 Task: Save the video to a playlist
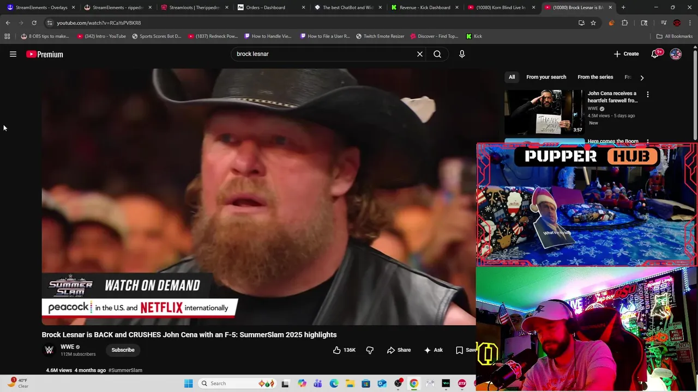click(x=465, y=350)
